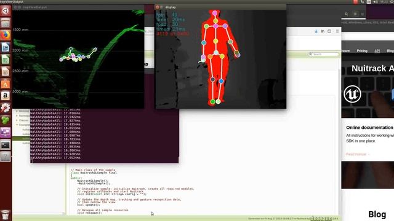Image resolution: width=394 pixels, height=221 pixels.
Task: Click the Read manual link
Action: pyautogui.click(x=358, y=154)
